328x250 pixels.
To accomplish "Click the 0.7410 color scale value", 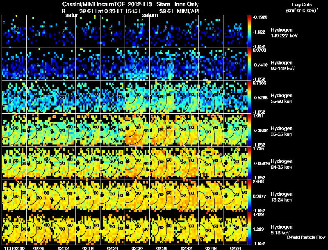I will [261, 65].
